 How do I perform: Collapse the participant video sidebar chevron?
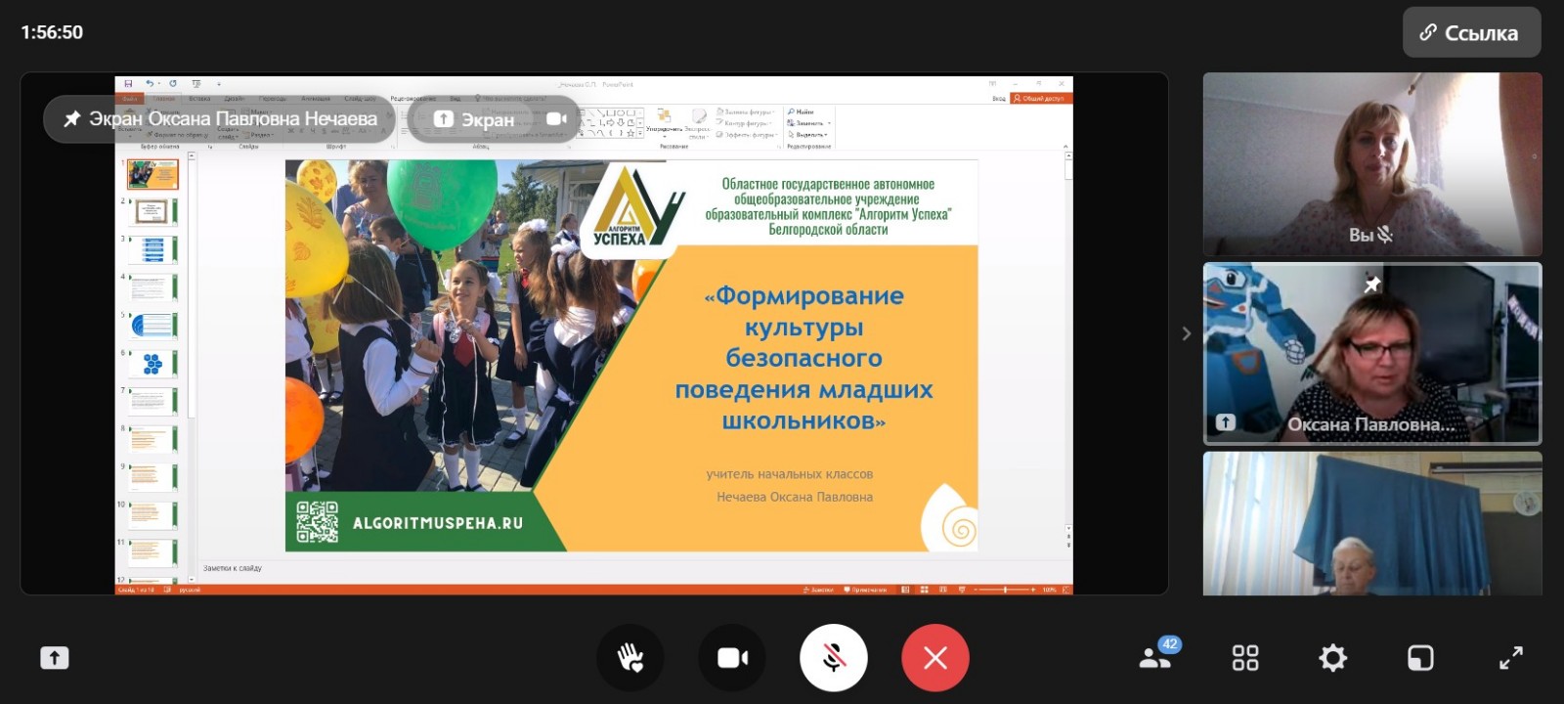pyautogui.click(x=1186, y=333)
